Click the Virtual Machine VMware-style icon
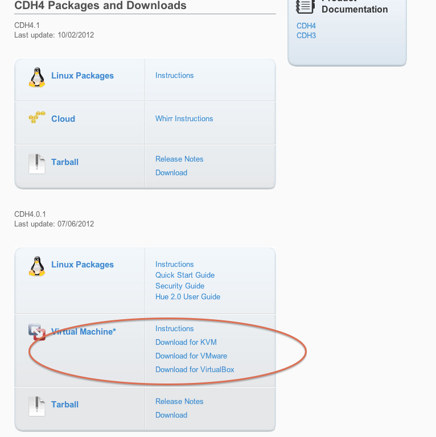Screen dimensions: 436x437 click(37, 332)
